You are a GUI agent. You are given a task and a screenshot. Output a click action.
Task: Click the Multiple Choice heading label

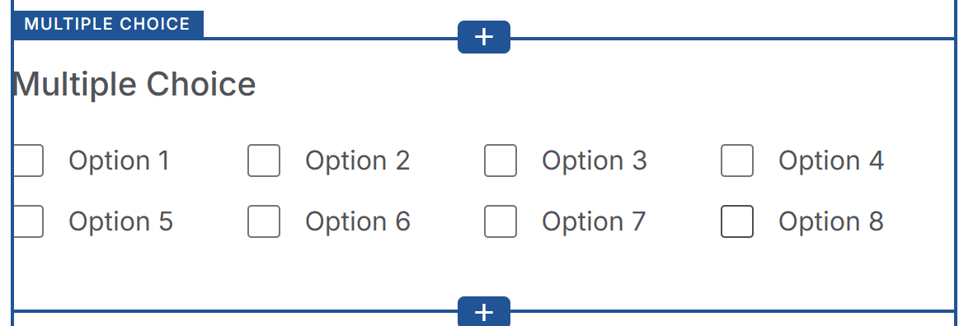pos(134,84)
